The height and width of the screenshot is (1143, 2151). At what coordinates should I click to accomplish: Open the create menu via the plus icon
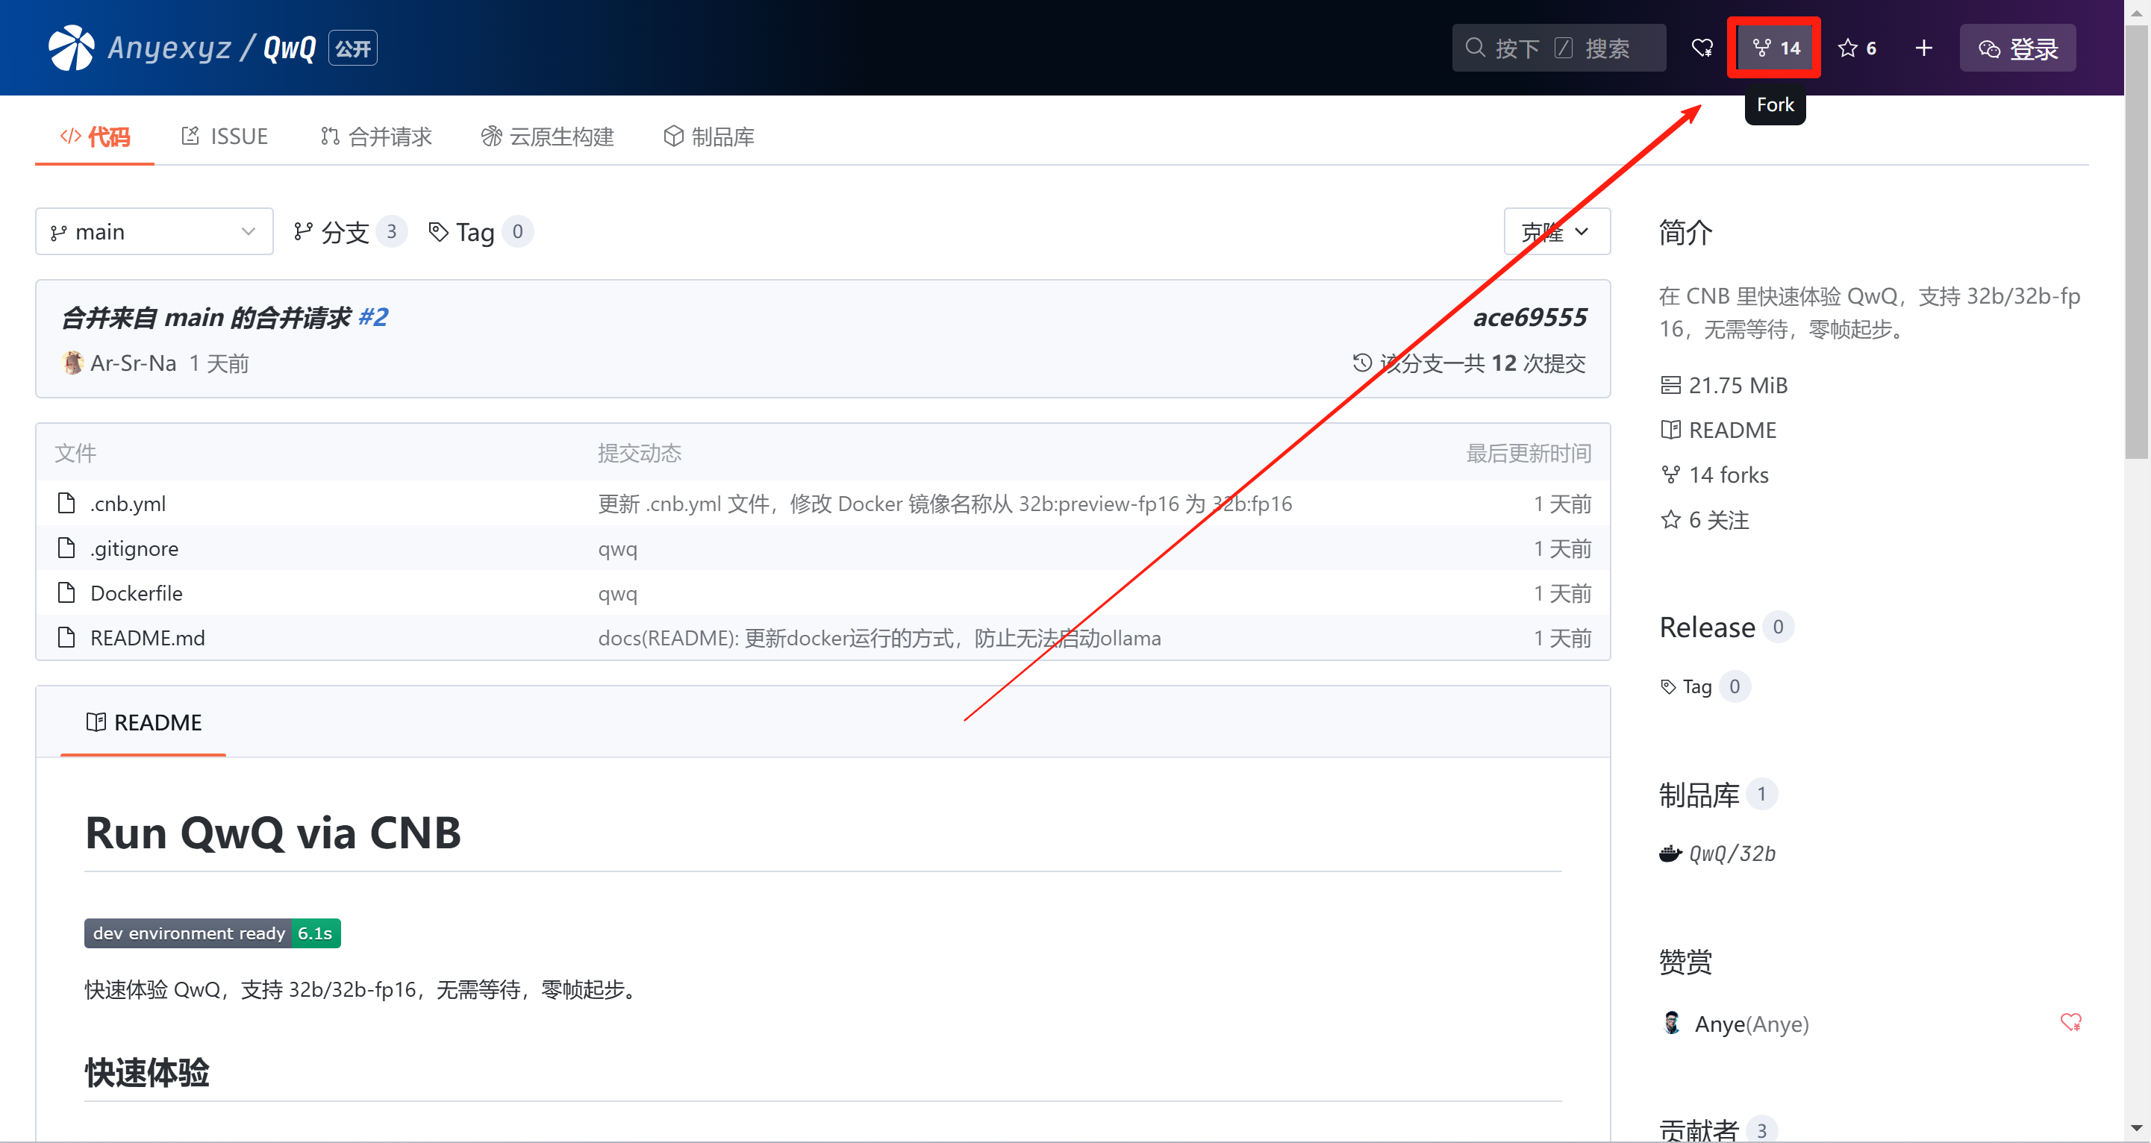(x=1923, y=48)
